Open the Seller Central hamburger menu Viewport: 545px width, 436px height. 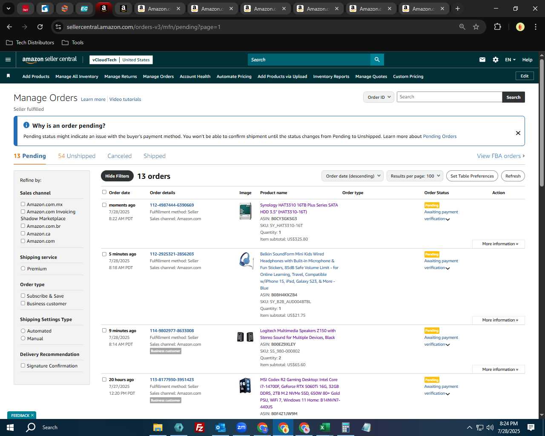[x=8, y=60]
